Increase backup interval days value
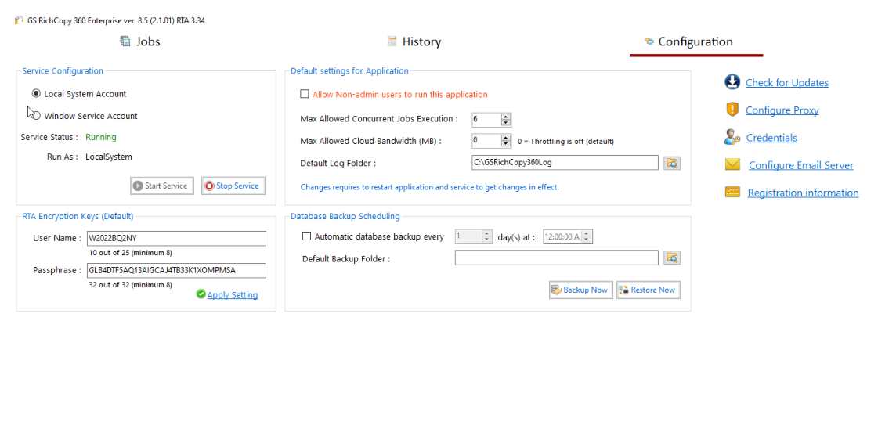This screenshot has width=896, height=447. (x=487, y=233)
